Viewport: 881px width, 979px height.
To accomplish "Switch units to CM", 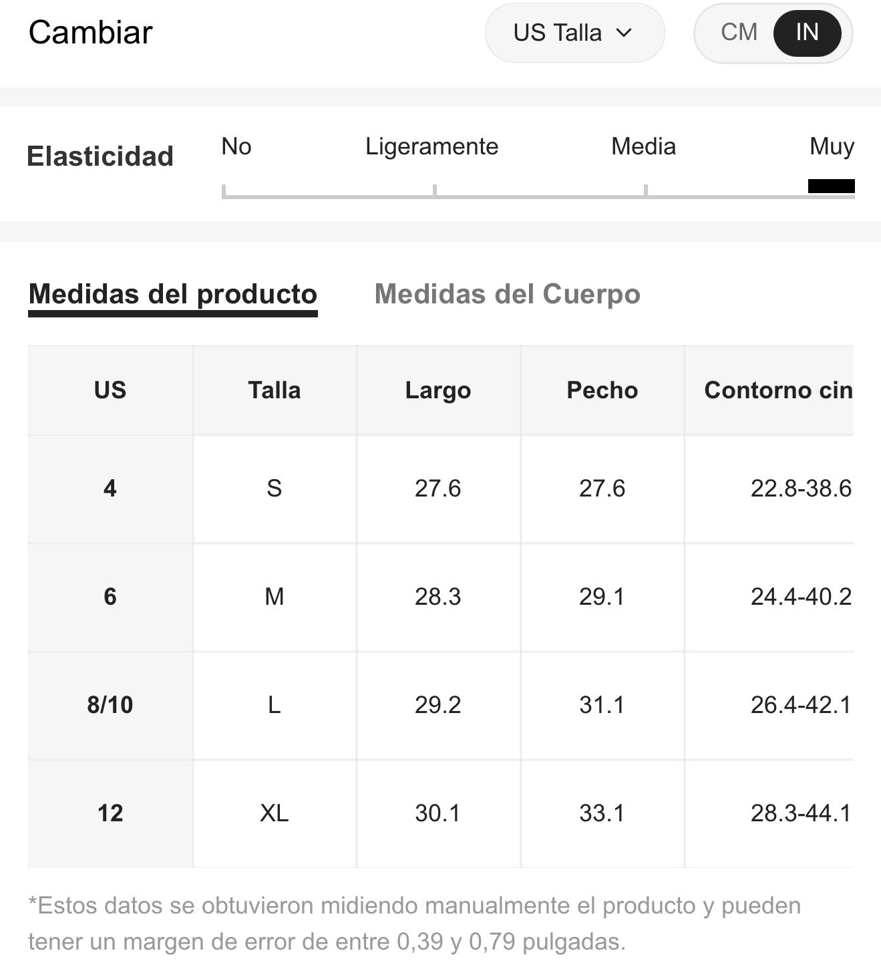I will coord(739,32).
